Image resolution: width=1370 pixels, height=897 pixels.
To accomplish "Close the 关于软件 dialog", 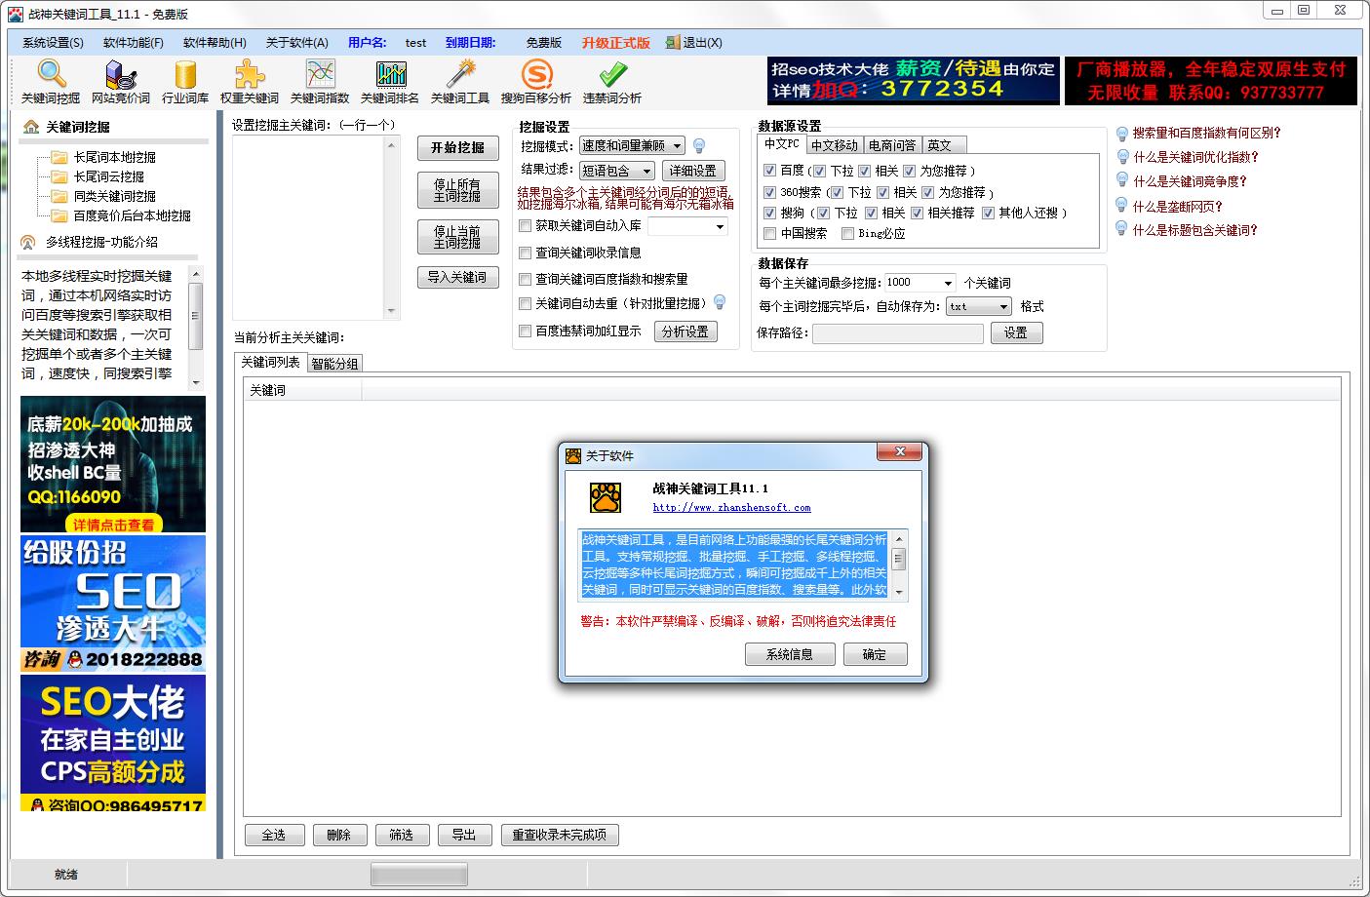I will (x=899, y=451).
